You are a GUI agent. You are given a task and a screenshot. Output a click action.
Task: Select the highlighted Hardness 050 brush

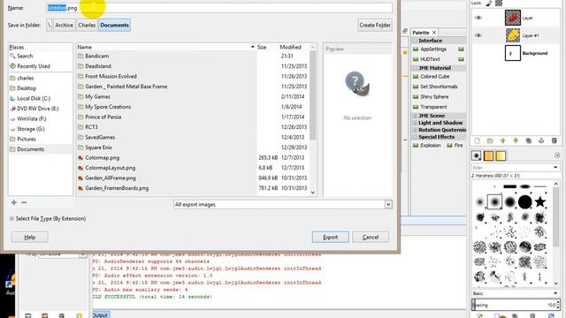[x=494, y=202]
